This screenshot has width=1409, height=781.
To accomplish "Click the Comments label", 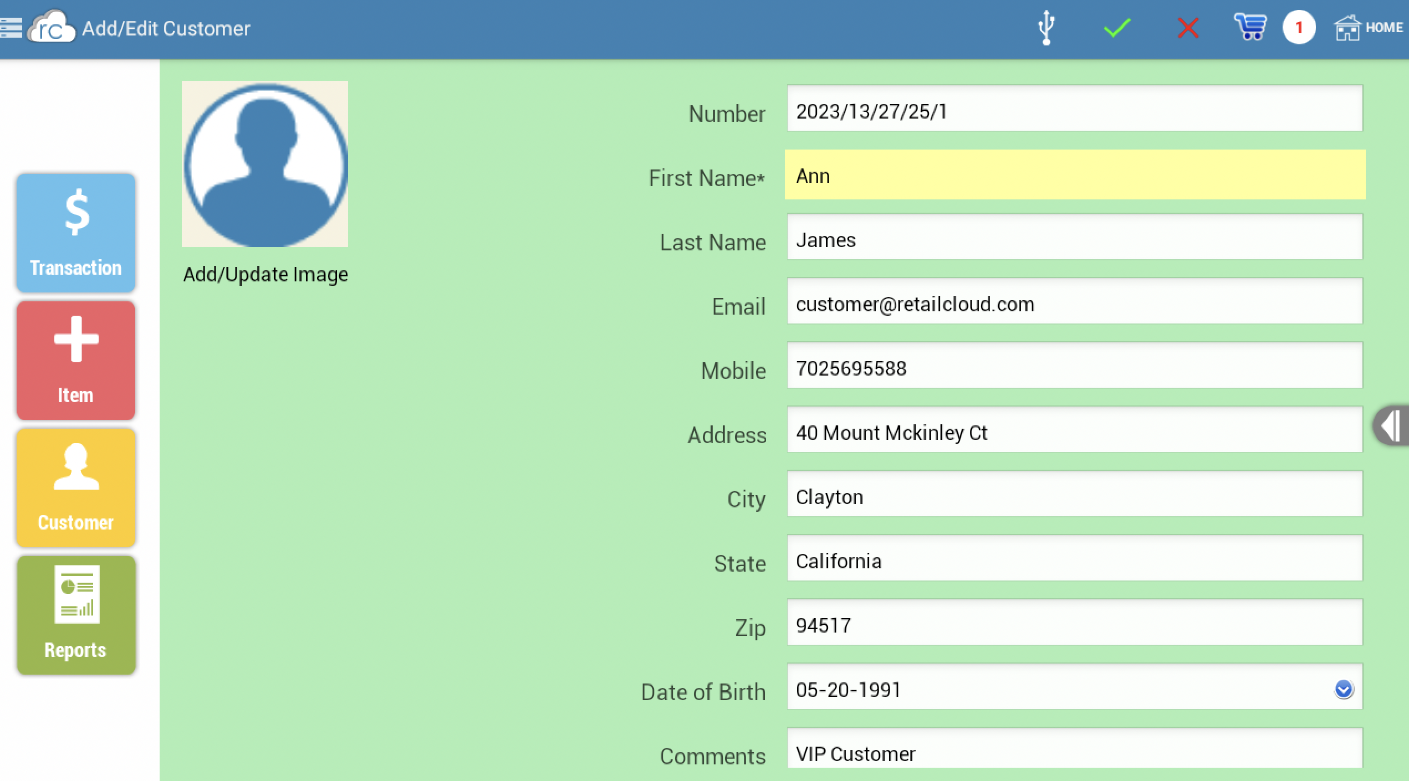I will pyautogui.click(x=713, y=756).
